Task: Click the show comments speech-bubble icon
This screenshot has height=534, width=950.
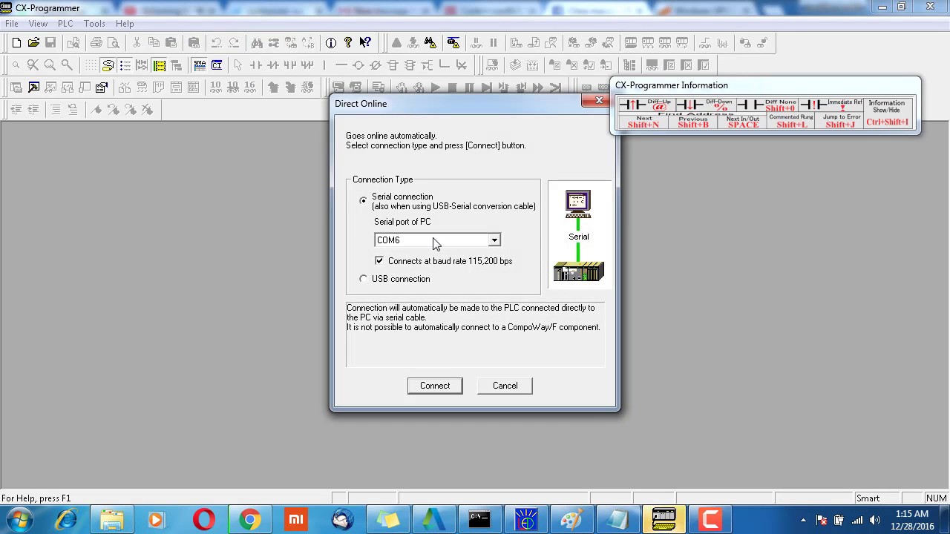Action: click(108, 65)
